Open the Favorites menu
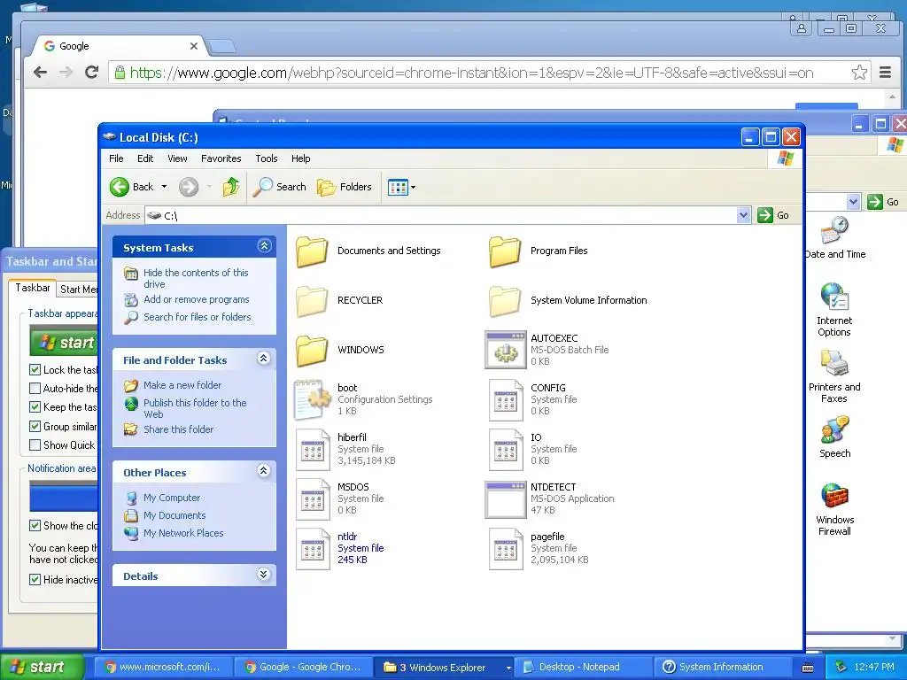 [221, 158]
